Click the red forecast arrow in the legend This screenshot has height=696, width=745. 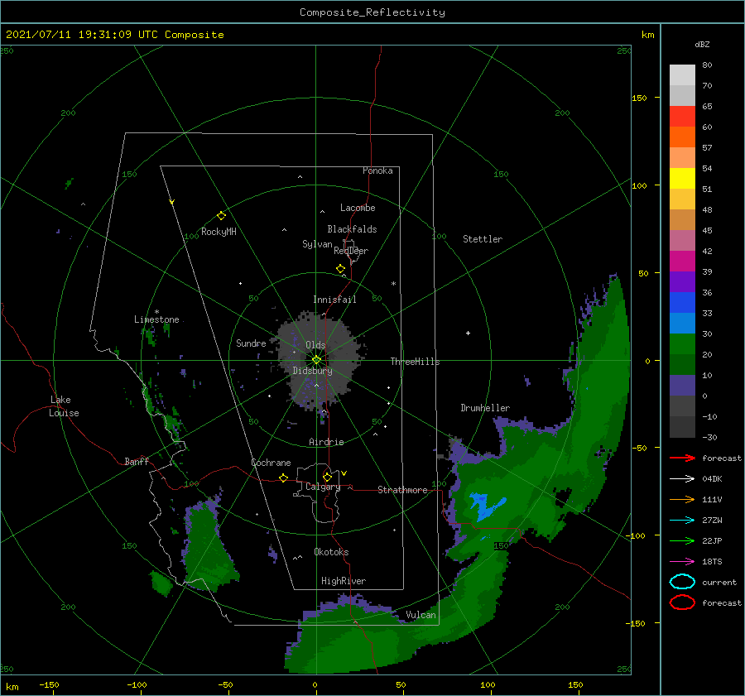tap(682, 458)
